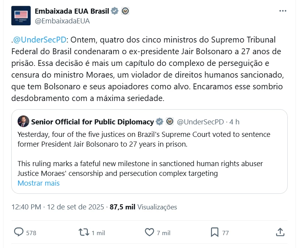The image size is (306, 248).
Task: Open the reply comment icon
Action: [x=19, y=232]
